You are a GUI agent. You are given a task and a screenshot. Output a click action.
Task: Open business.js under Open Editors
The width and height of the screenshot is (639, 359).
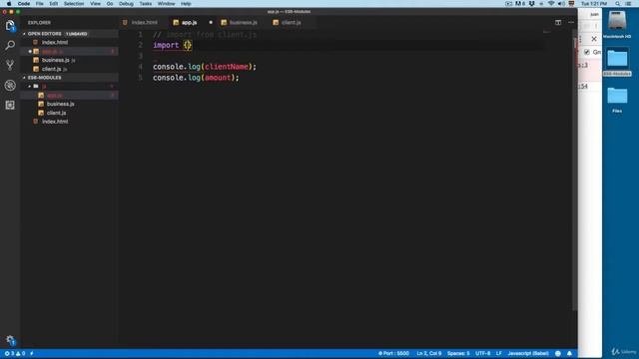[69, 60]
